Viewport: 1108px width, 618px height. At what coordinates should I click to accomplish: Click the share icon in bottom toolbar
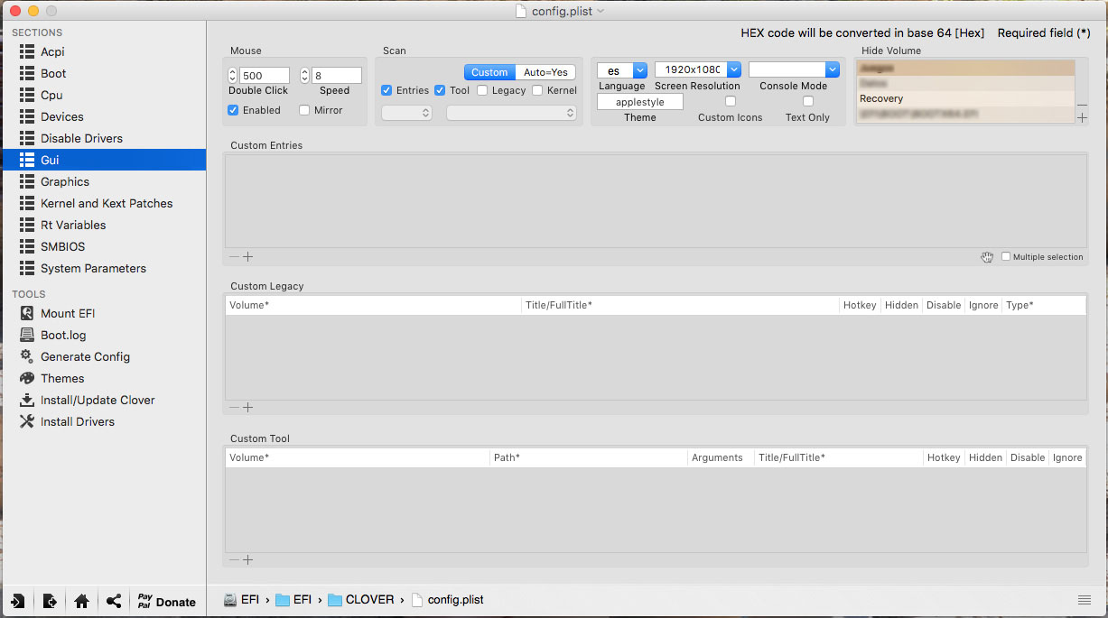[114, 602]
